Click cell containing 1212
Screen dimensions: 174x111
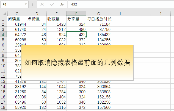coord(56,29)
